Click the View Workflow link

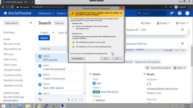pos(109,92)
